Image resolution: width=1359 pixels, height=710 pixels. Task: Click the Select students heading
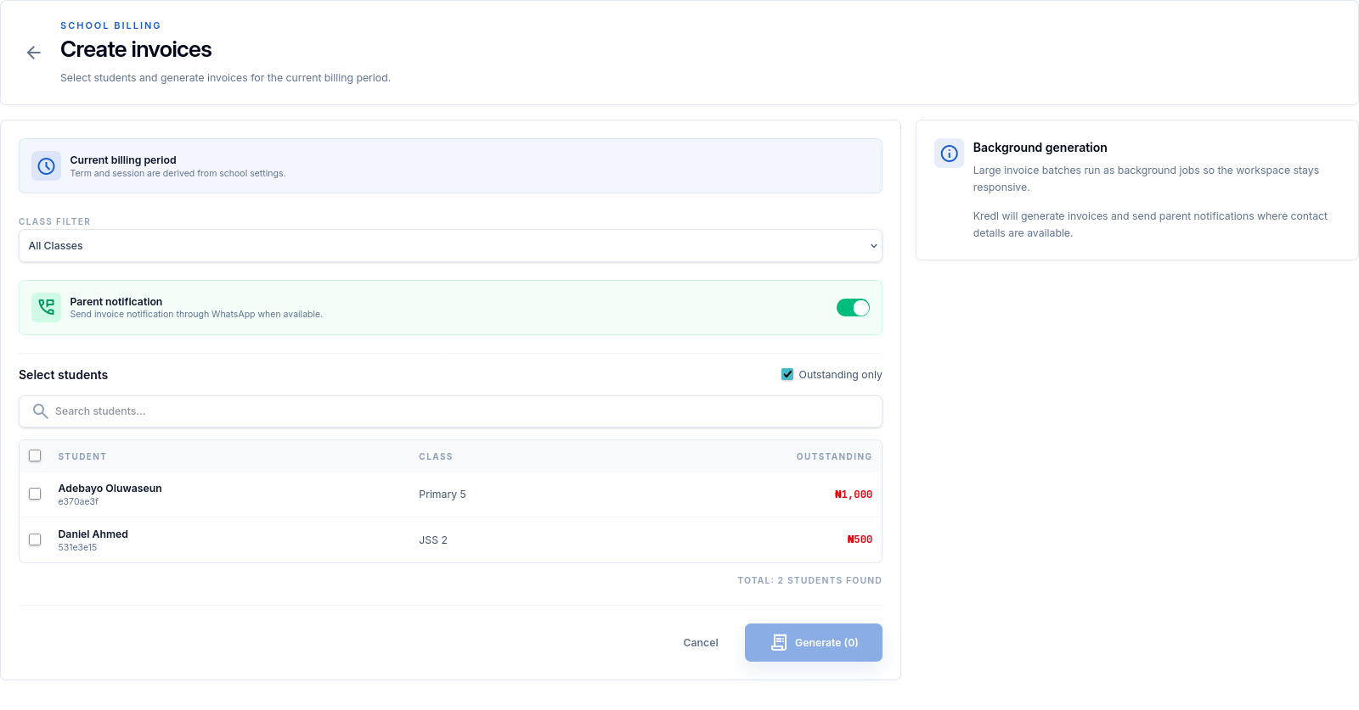click(x=64, y=375)
